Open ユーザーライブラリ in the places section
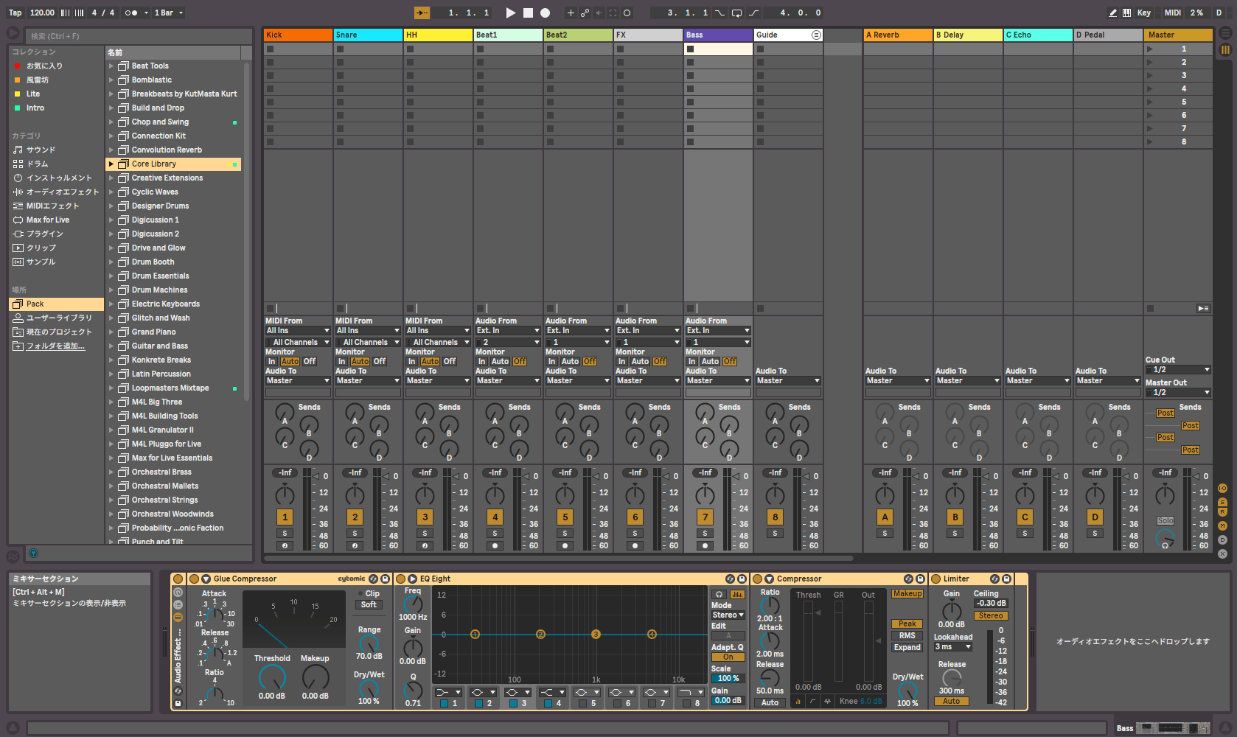The height and width of the screenshot is (737, 1237). (52, 318)
